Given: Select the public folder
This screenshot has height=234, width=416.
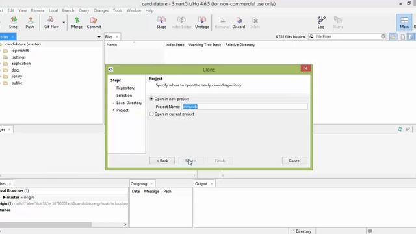Looking at the screenshot, I should tap(16, 83).
